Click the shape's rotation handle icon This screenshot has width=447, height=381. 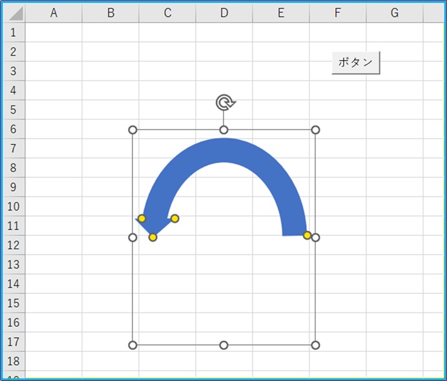[x=225, y=103]
